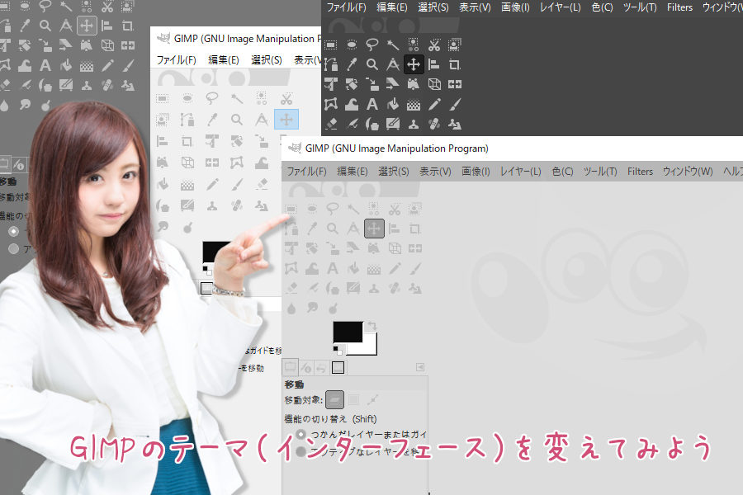Select move-target Path button in gray window
This screenshot has width=743, height=495.
[x=373, y=400]
